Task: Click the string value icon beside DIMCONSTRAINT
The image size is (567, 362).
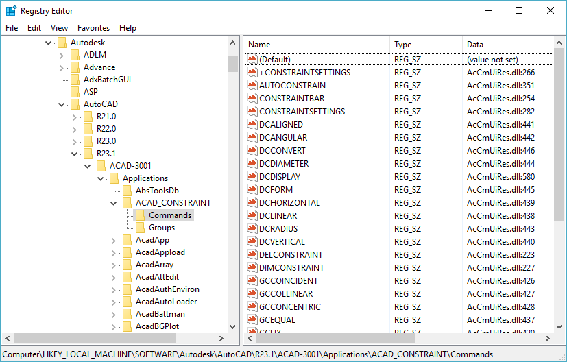Action: tap(252, 267)
